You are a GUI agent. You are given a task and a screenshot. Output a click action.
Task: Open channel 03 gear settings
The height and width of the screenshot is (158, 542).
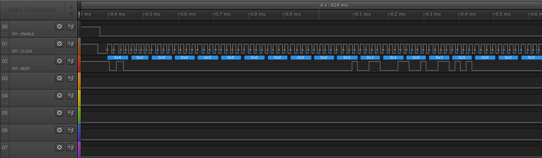[x=60, y=78]
